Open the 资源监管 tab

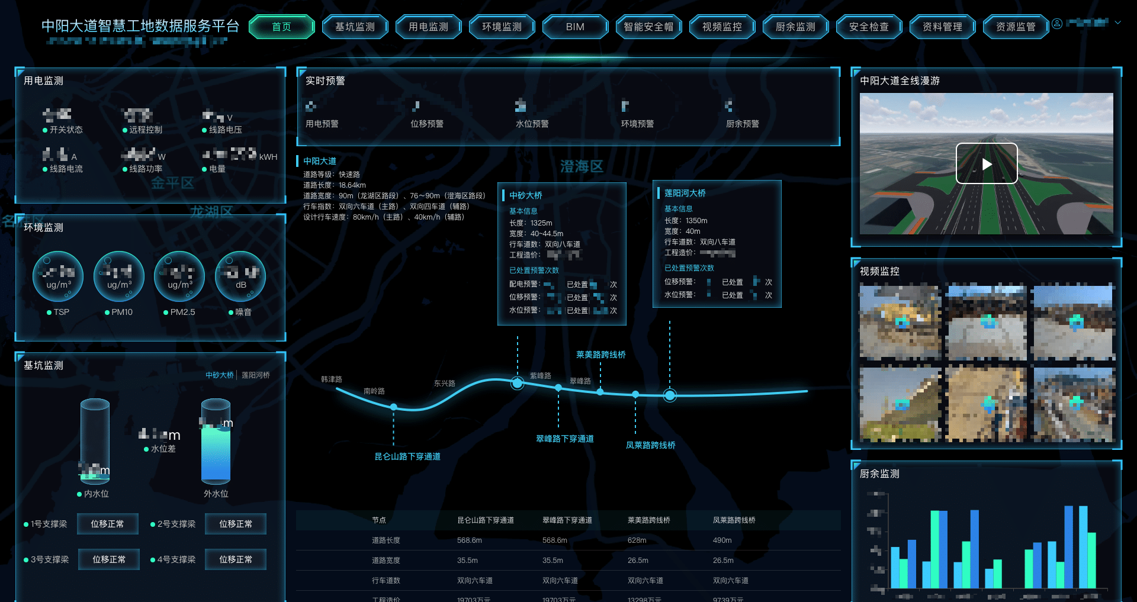click(1016, 27)
